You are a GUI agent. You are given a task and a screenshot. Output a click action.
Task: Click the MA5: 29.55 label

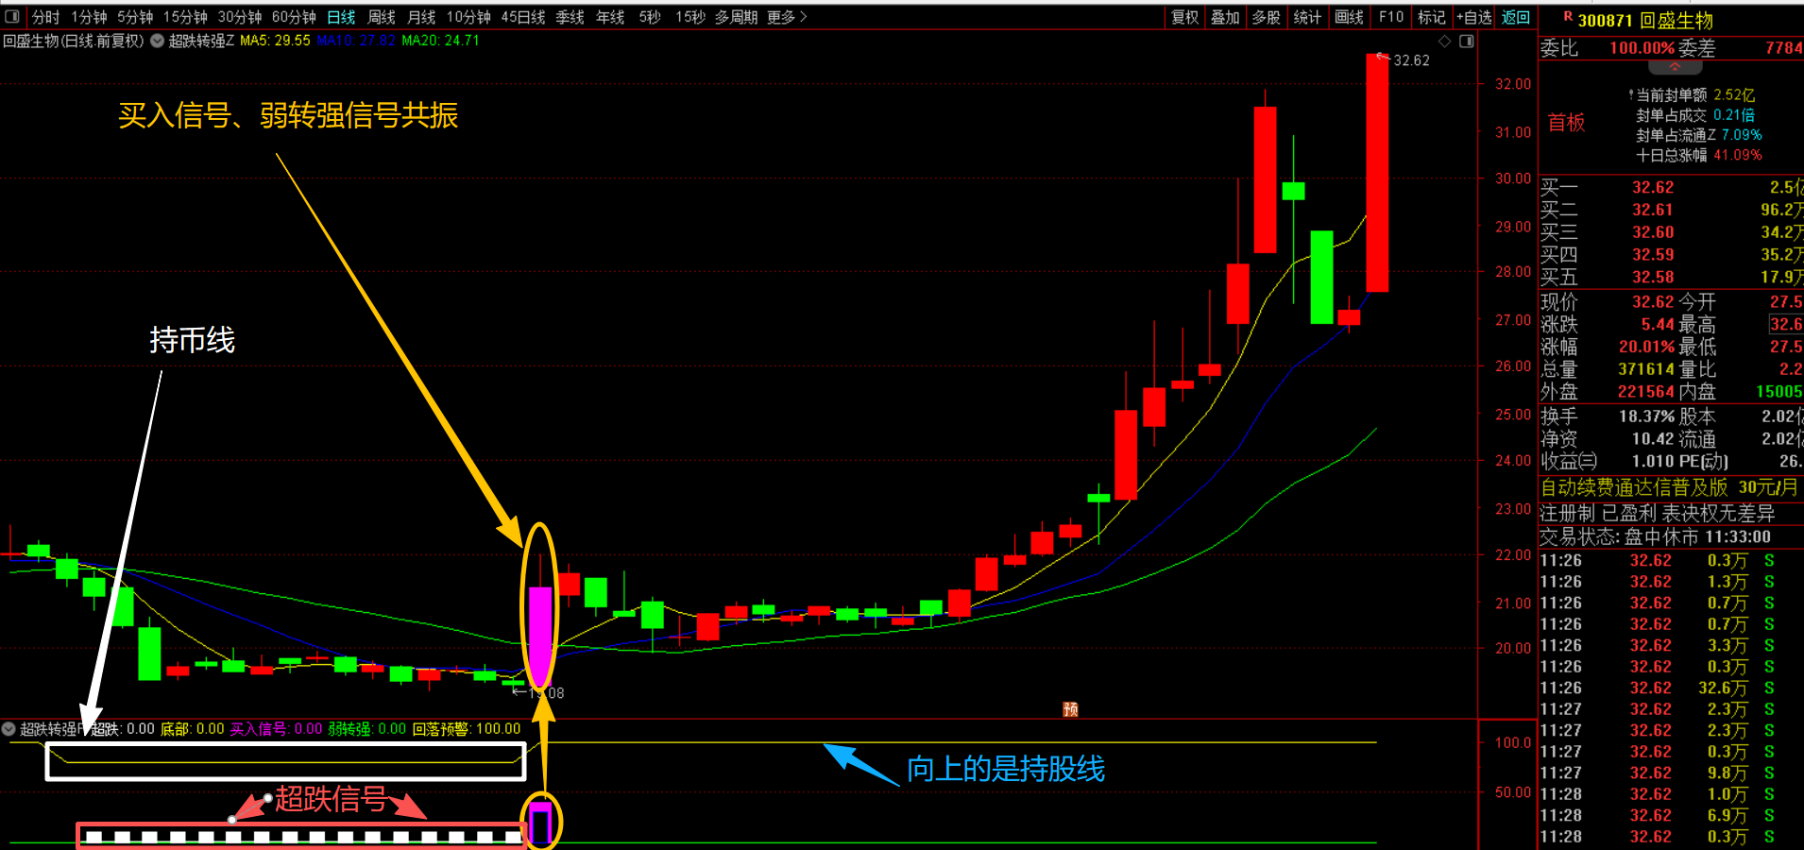[275, 41]
